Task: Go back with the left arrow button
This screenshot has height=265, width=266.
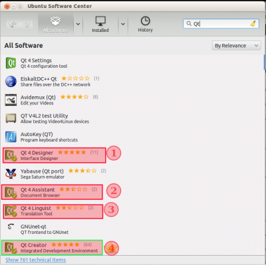Action: tap(13, 24)
